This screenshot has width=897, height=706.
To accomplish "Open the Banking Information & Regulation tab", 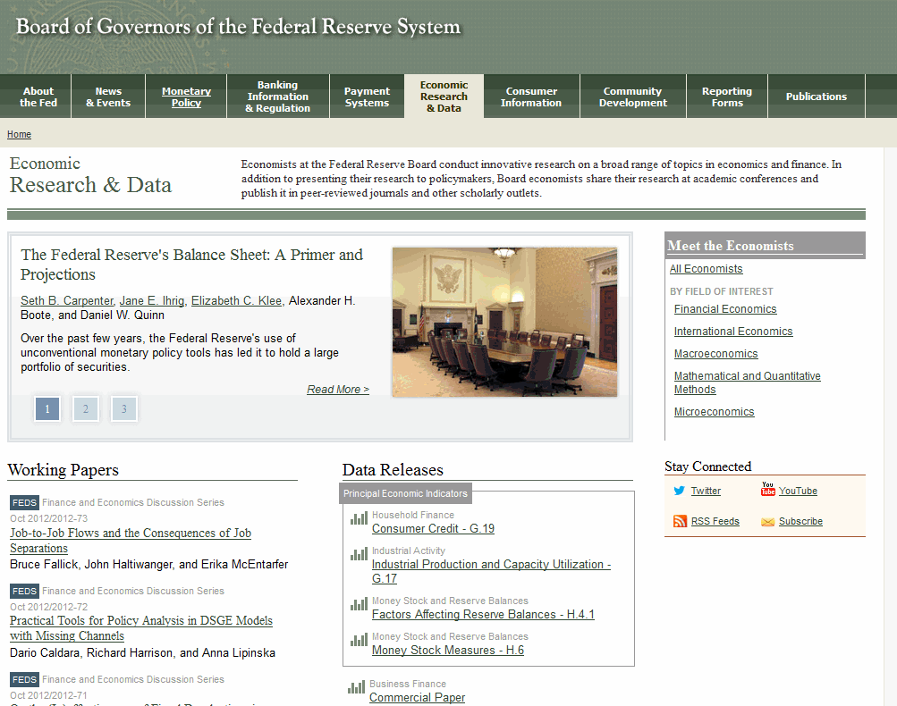I will click(277, 97).
